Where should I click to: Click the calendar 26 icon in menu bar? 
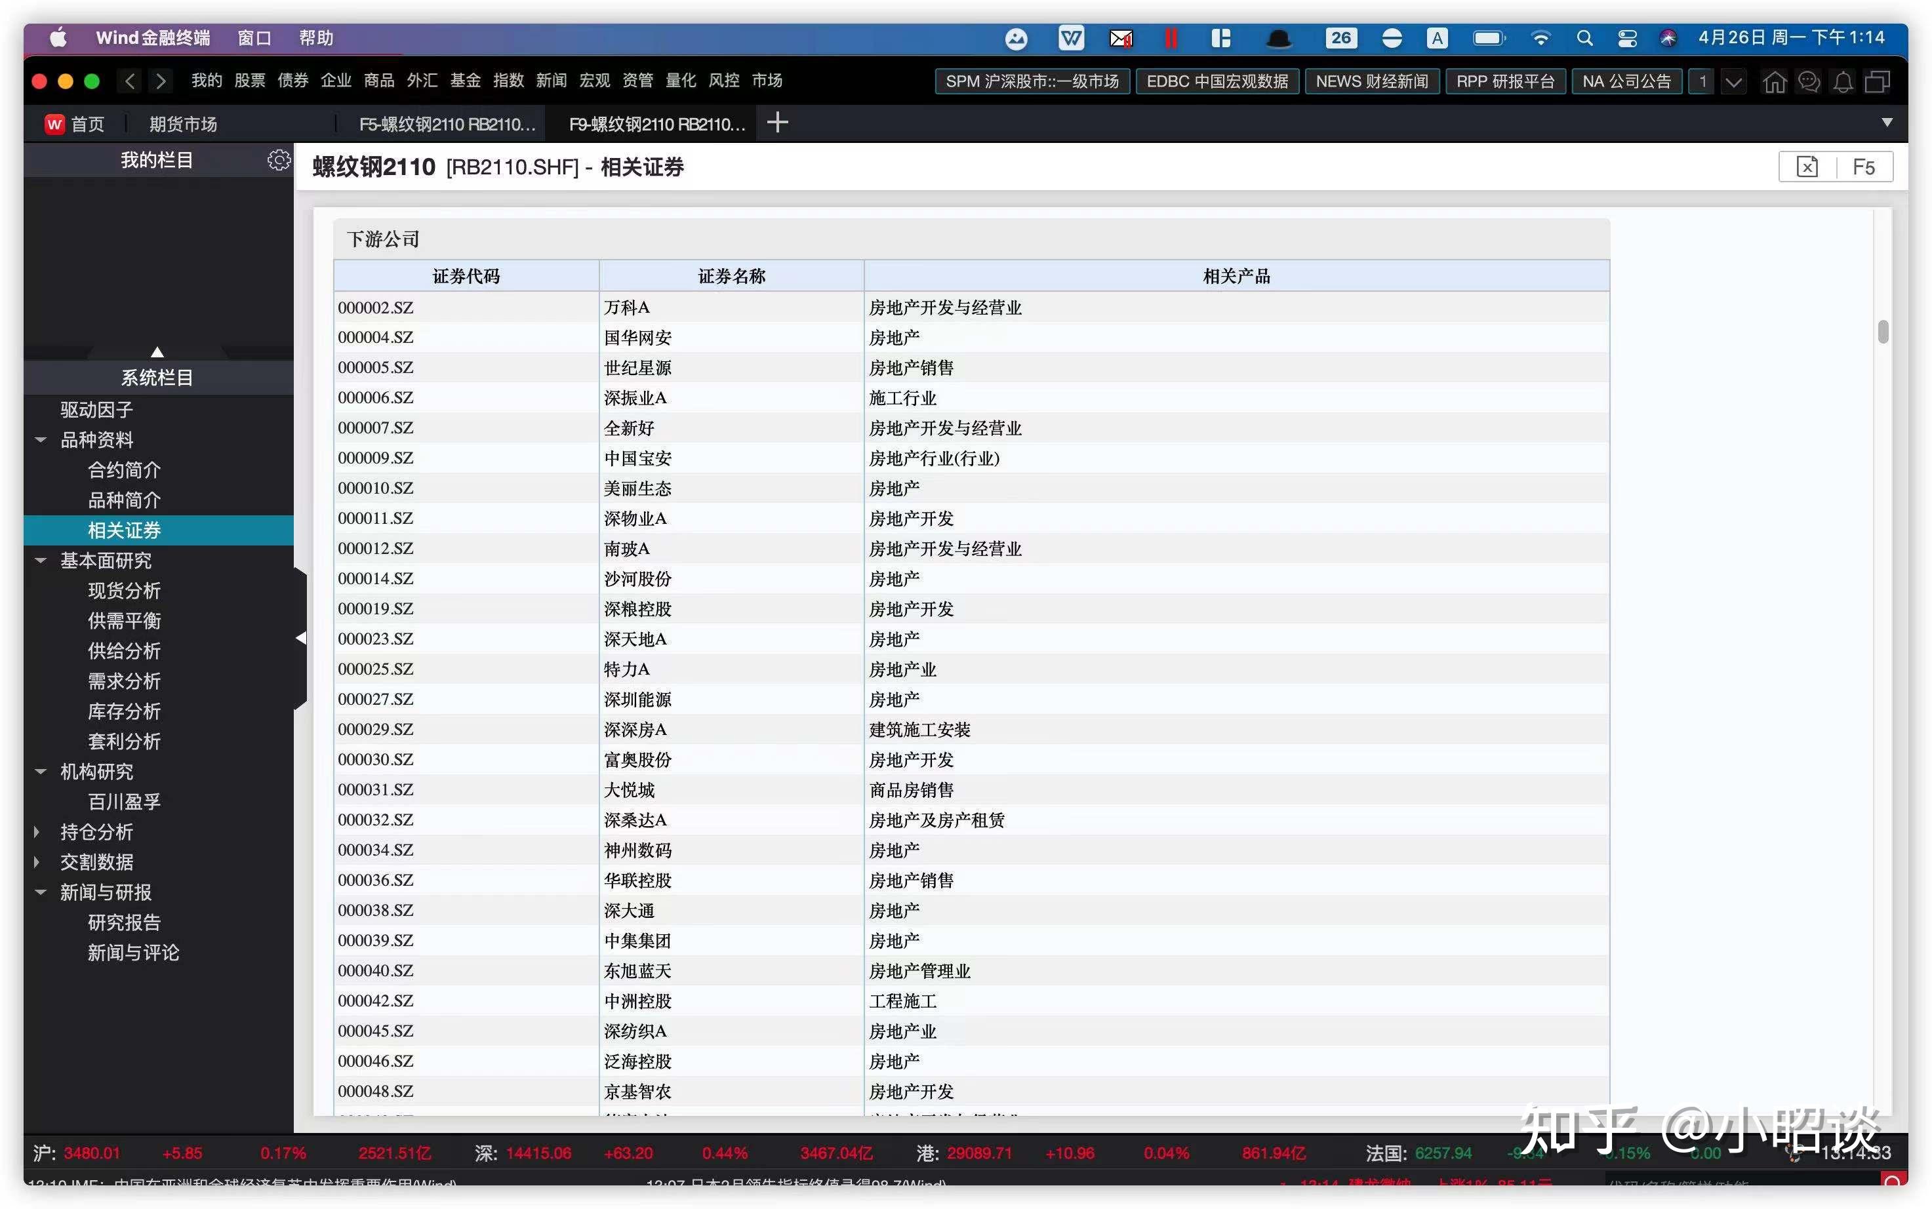pos(1341,39)
